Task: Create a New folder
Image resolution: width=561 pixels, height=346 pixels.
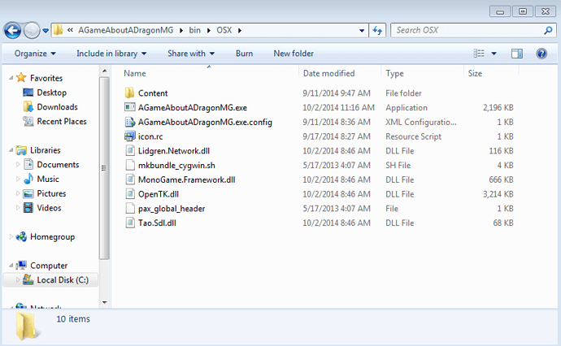Action: tap(294, 54)
